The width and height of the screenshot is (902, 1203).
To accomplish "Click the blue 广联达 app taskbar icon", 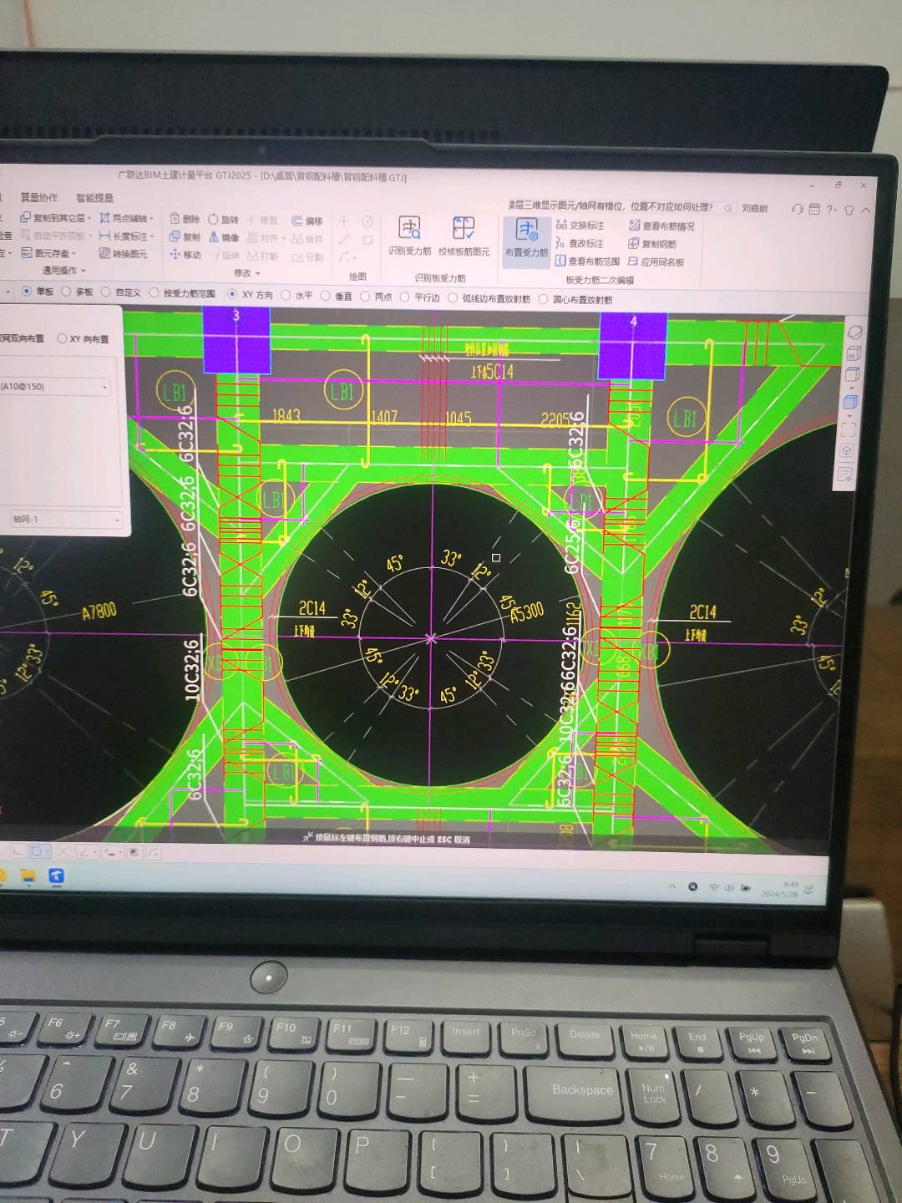I will [57, 876].
